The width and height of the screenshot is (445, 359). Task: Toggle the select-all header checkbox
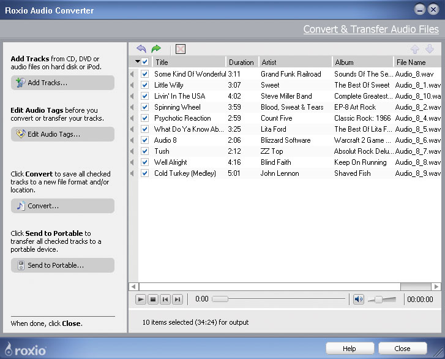tap(144, 62)
